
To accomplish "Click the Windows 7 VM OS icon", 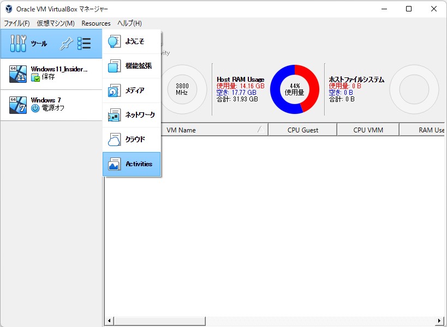I will point(18,105).
